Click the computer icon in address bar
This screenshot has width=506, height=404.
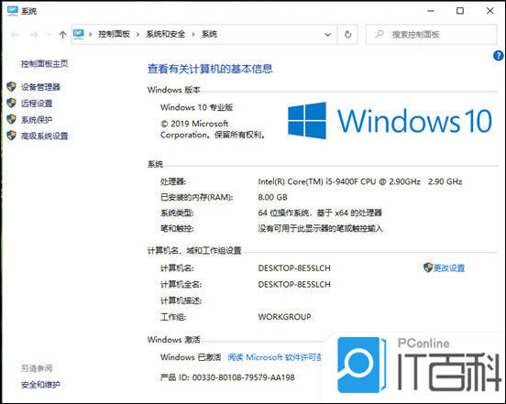point(79,34)
